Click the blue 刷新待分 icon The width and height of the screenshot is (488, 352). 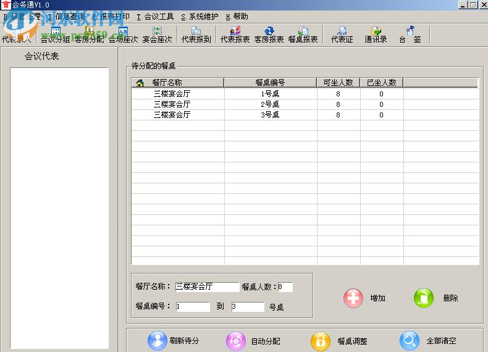157,341
